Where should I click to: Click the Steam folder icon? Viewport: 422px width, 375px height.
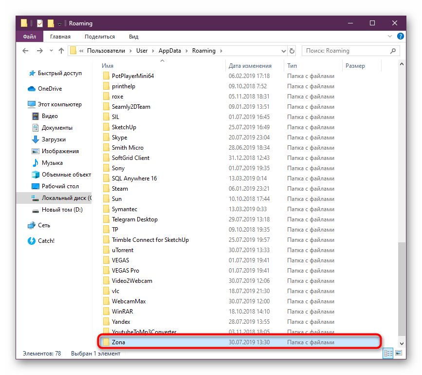(106, 188)
